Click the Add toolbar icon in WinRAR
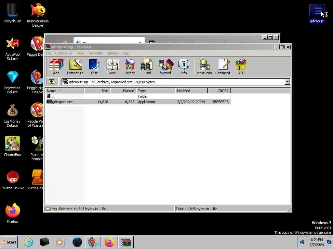Screen dimensions: 333x249 pos(56,67)
